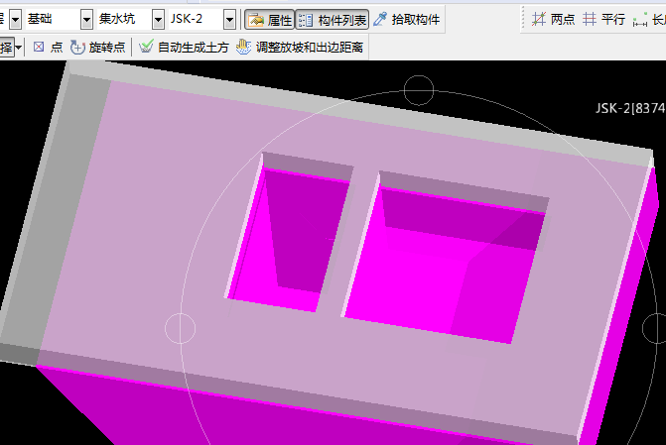The image size is (666, 445).
Task: Open the floor selector dropdown arrow
Action: pos(15,20)
